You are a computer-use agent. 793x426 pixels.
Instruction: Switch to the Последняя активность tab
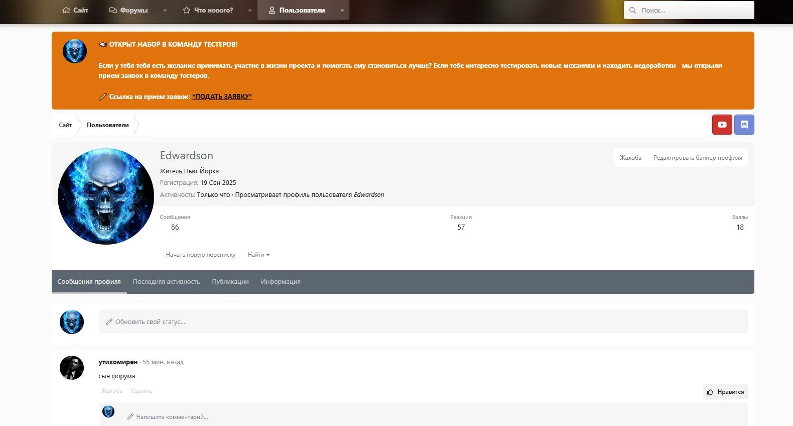click(166, 282)
